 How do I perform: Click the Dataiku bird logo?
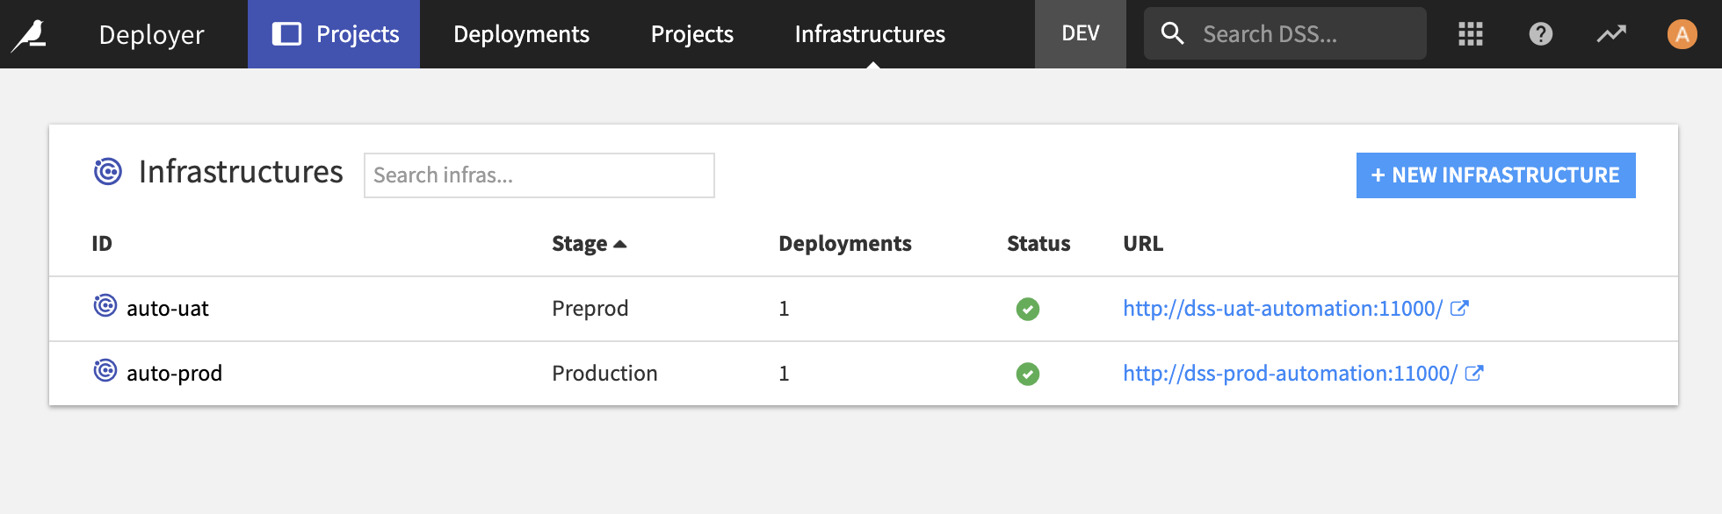[x=29, y=35]
